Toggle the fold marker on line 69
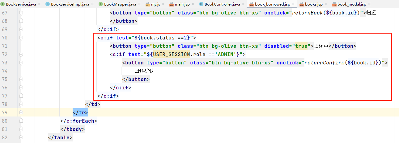The image size is (399, 143). pos(21,29)
